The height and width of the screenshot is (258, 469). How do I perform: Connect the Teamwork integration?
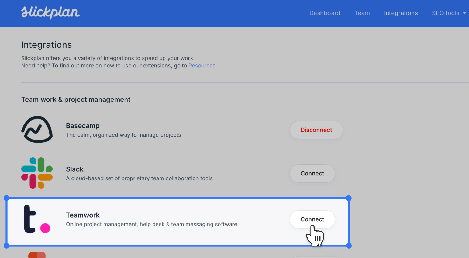[x=312, y=219]
